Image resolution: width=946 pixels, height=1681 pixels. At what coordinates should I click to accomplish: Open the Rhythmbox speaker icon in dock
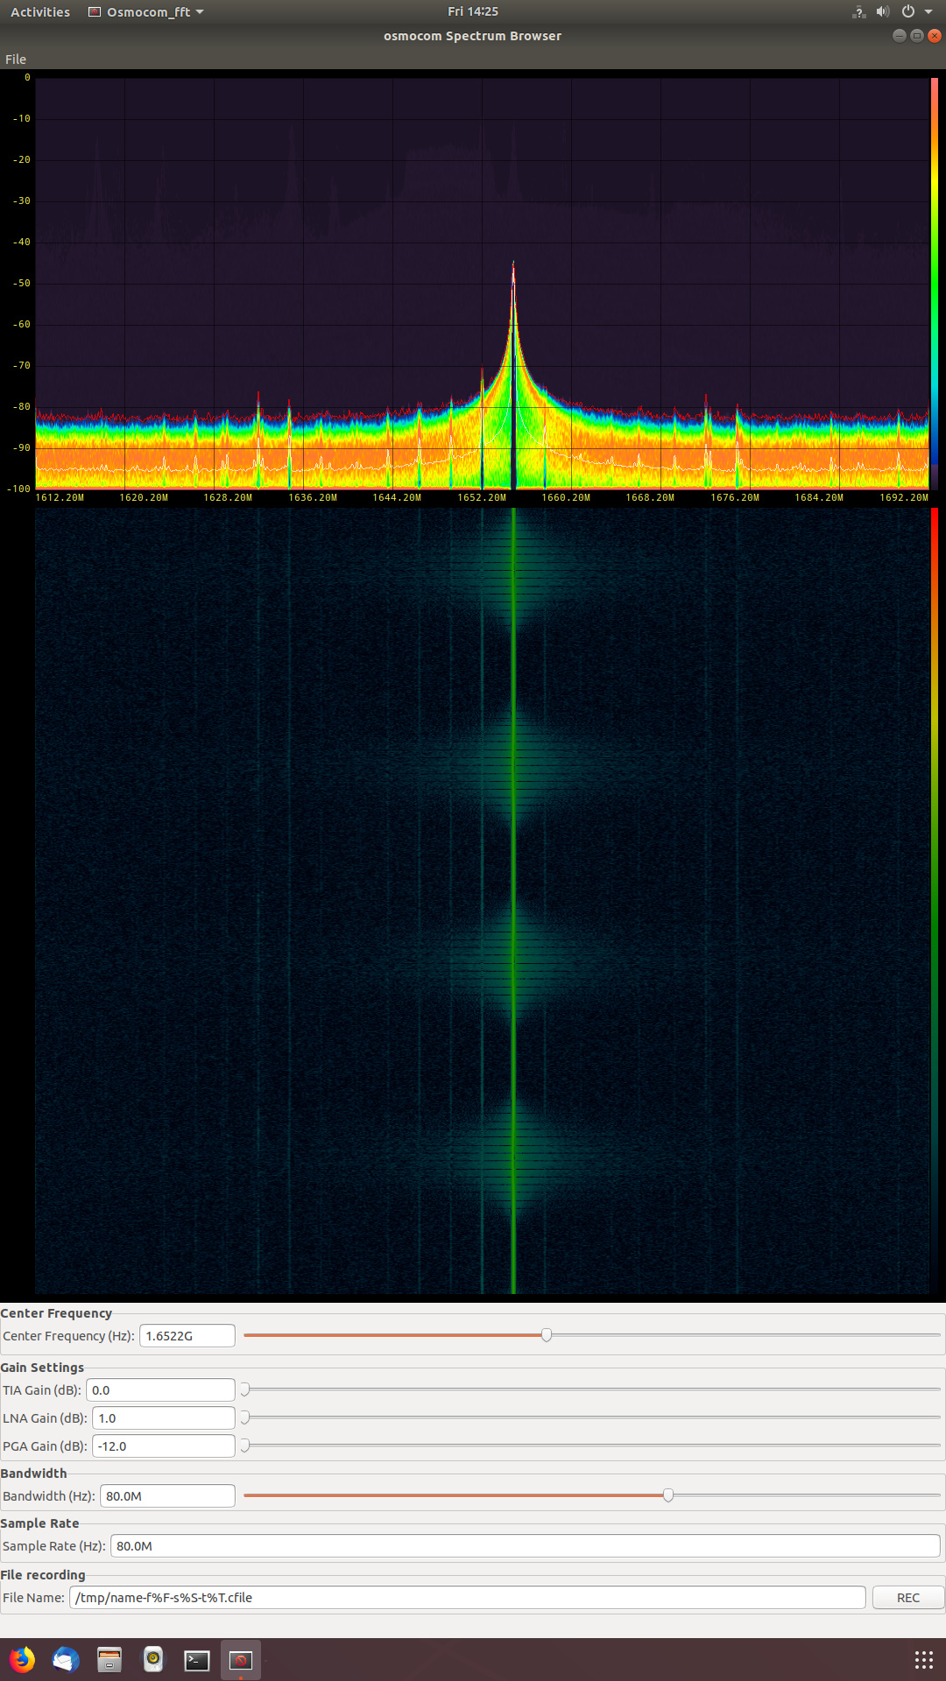click(153, 1659)
